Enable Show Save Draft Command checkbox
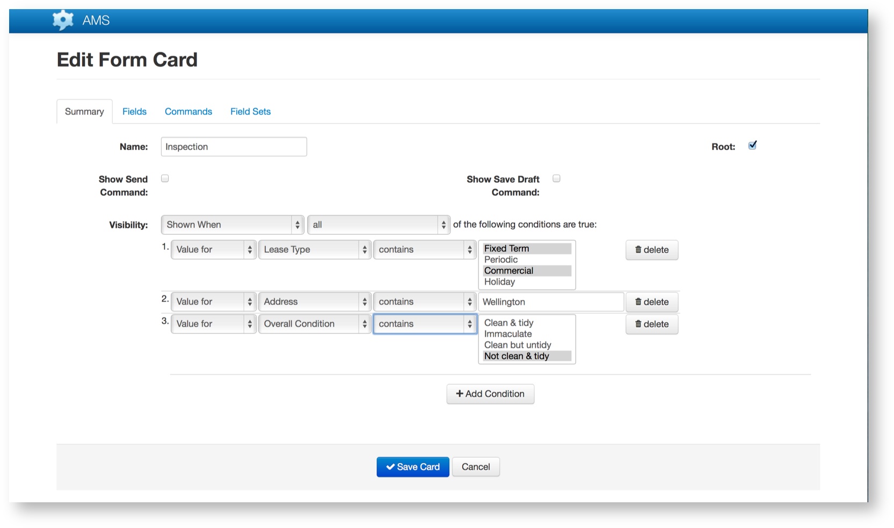 point(556,179)
